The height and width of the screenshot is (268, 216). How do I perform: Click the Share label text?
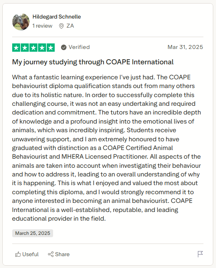click(62, 254)
